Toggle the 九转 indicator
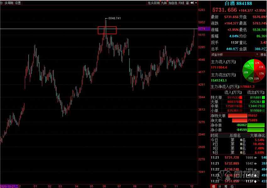The width and height of the screenshot is (267, 188). [164, 3]
